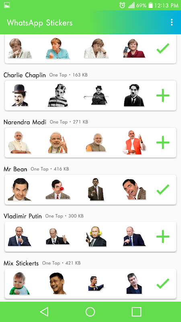Tap the Mr Bean pack checkmark
The image size is (181, 322).
tap(163, 189)
